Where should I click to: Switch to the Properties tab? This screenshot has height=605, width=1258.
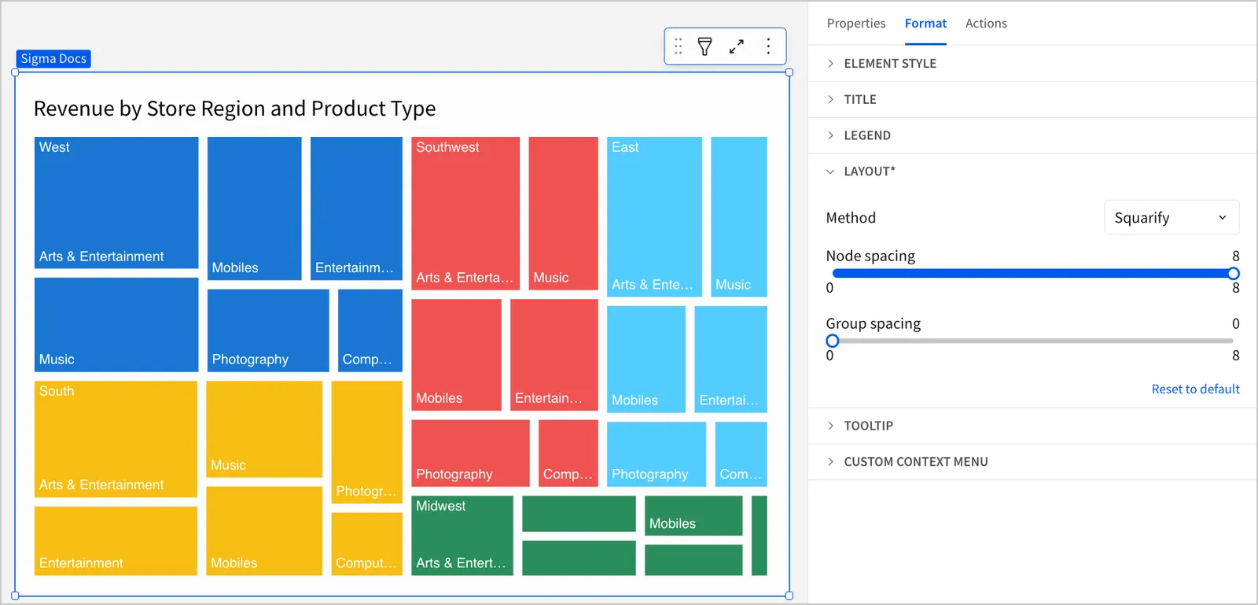(x=855, y=24)
